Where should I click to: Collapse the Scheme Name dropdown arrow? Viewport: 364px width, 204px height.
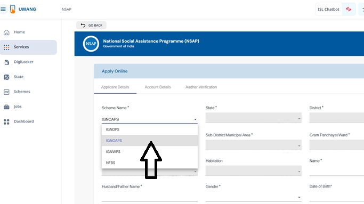[x=195, y=119]
